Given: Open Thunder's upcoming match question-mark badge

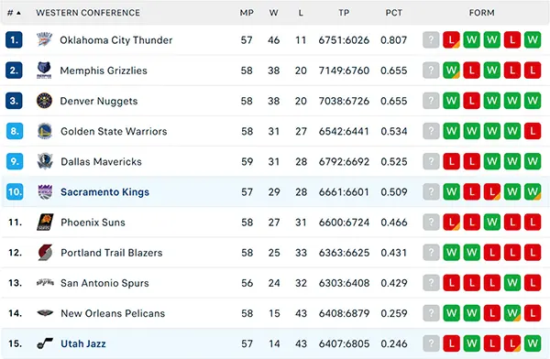Looking at the screenshot, I should [x=431, y=39].
